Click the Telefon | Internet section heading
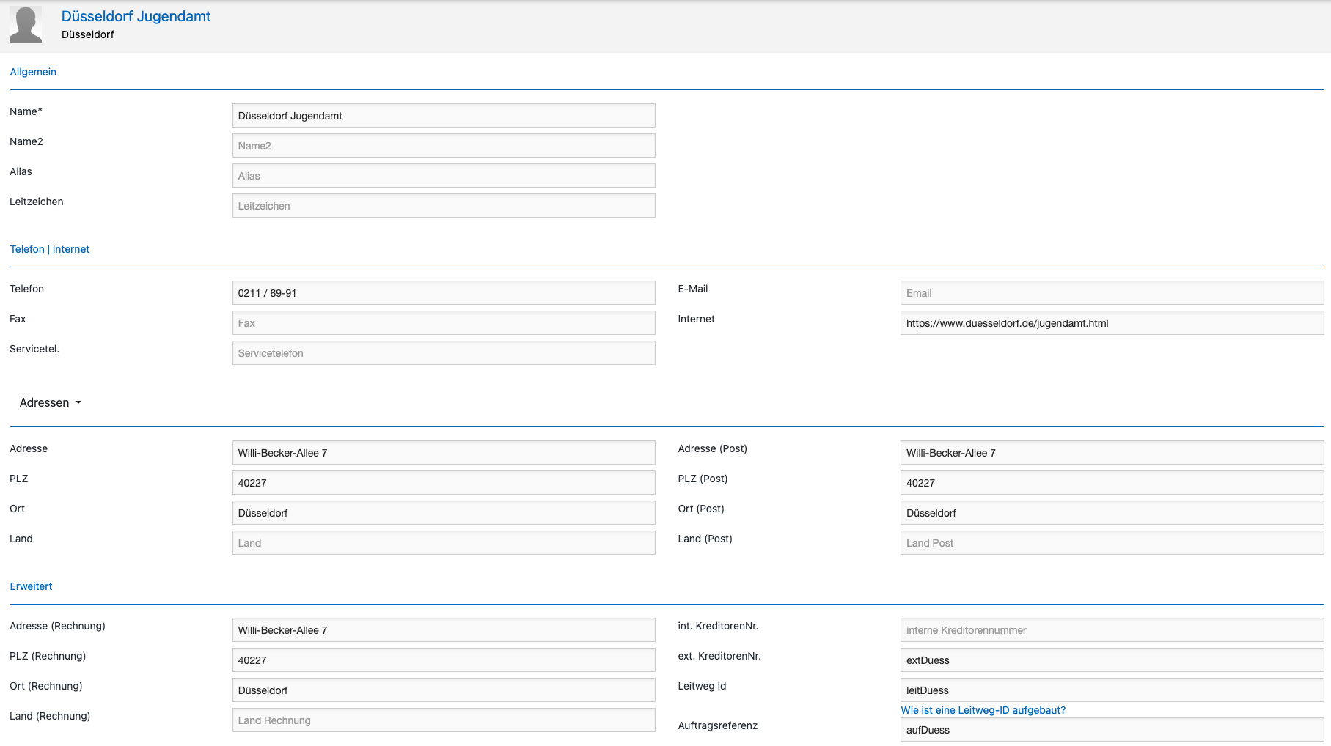Viewport: 1331px width, 746px height. coord(50,249)
